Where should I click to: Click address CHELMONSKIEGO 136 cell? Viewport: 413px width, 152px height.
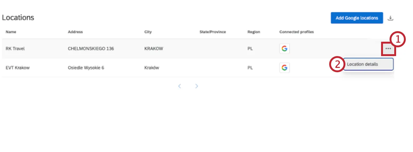[91, 49]
